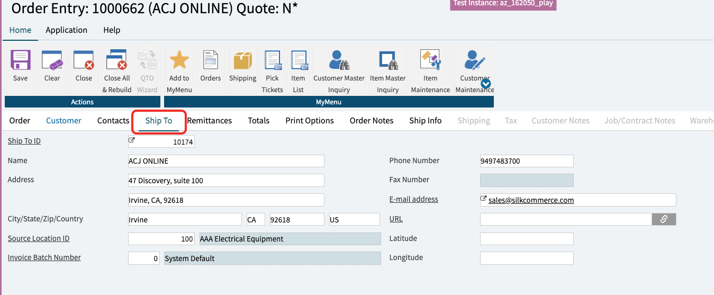Click the Save icon in toolbar
Viewport: 714px width, 295px height.
click(x=21, y=61)
